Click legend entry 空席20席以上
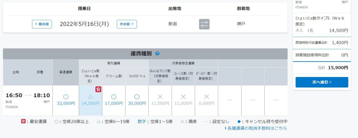Image resolution: width=358 pixels, height=138 pixels. click(x=71, y=122)
